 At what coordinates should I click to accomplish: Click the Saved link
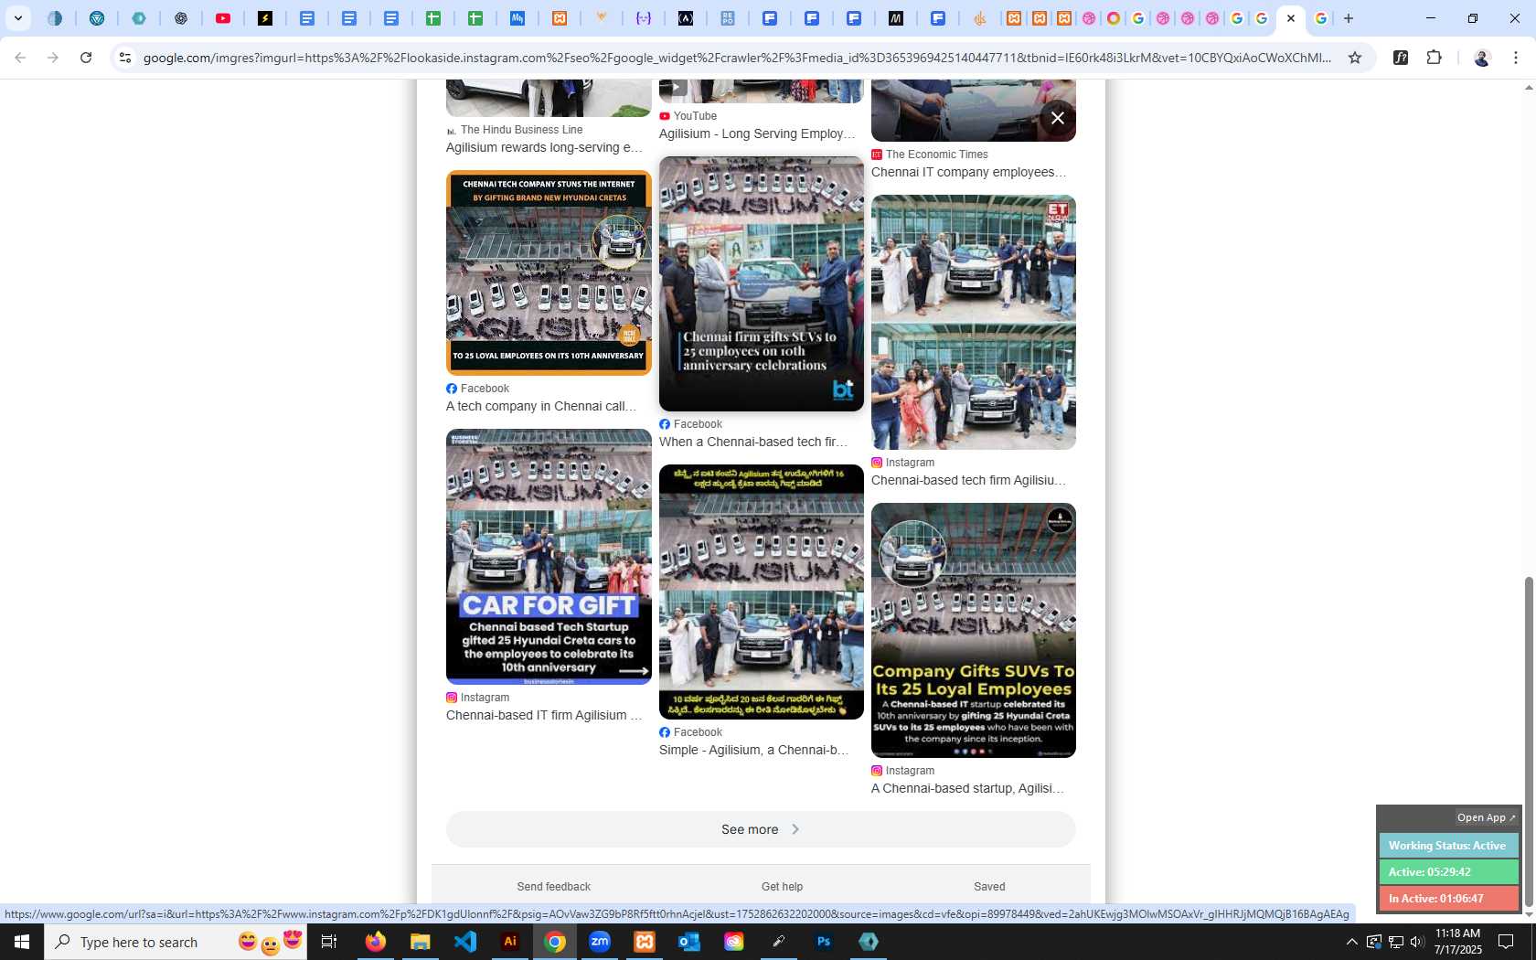click(x=989, y=887)
